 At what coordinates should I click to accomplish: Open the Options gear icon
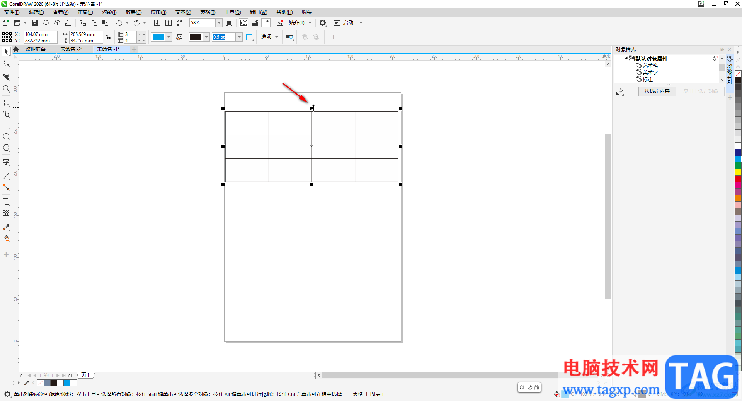coord(323,23)
